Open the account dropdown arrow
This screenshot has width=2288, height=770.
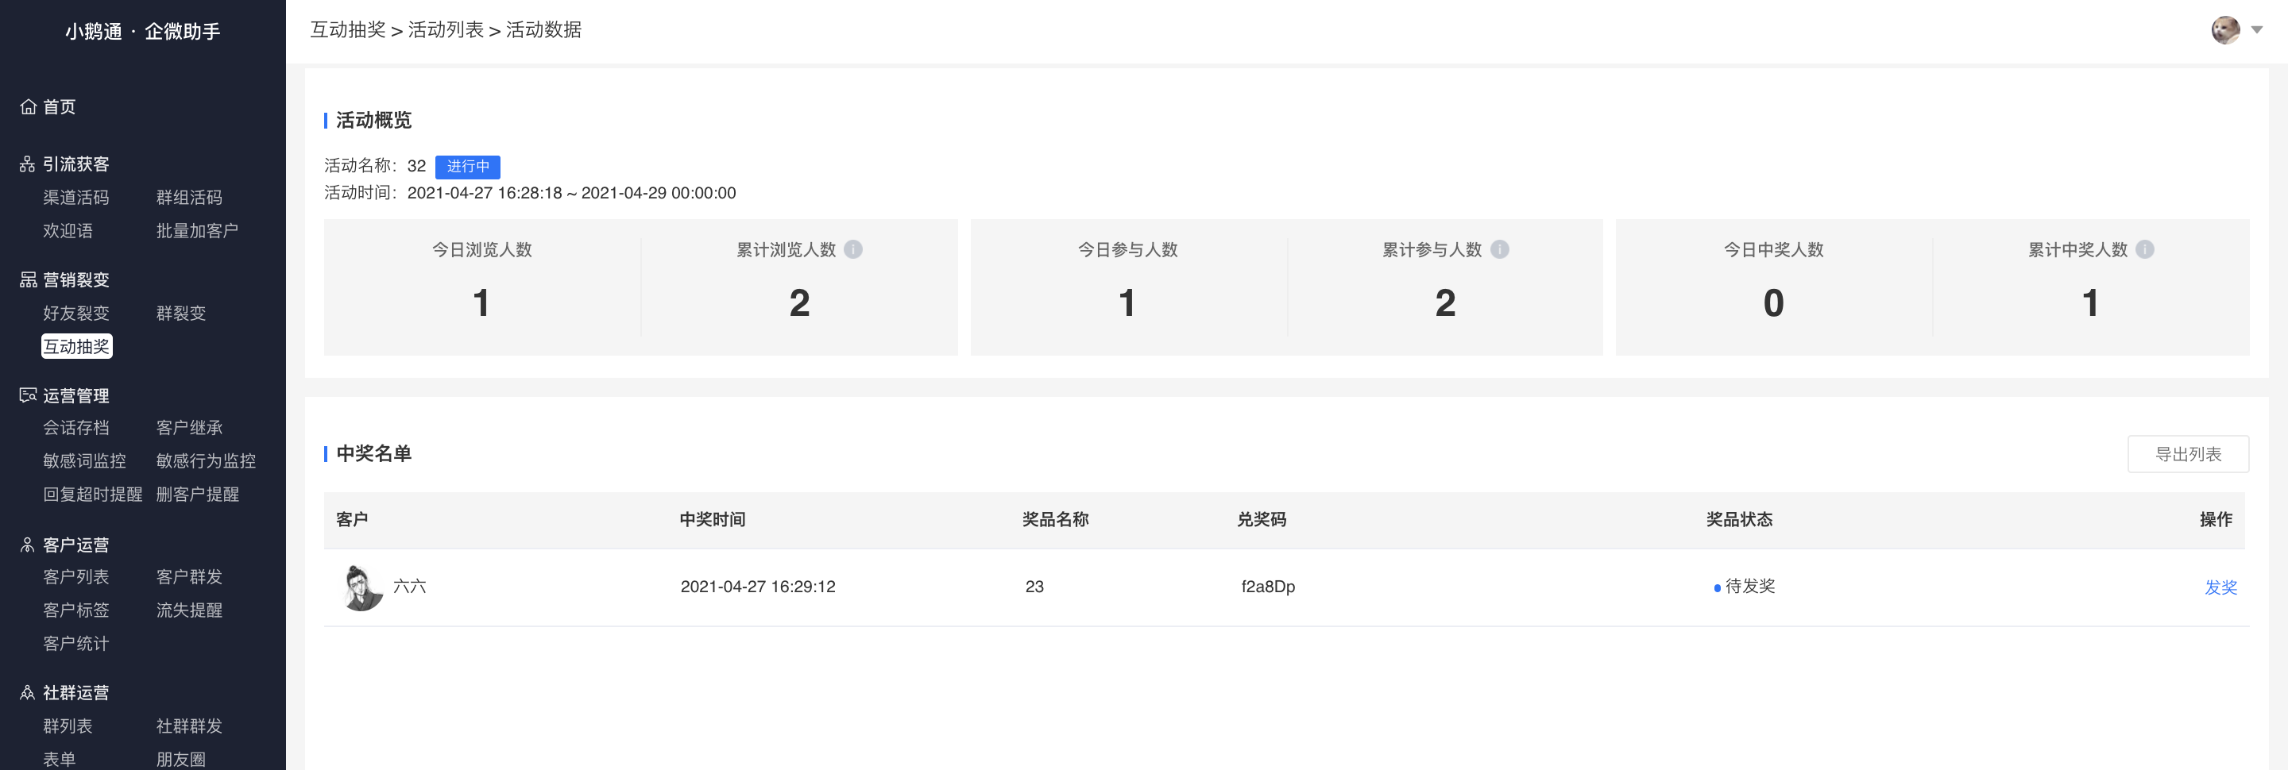pyautogui.click(x=2257, y=30)
